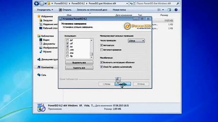This screenshot has height=122, width=218.
Task: Expand address bar path history dropdown
Action: point(127,4)
